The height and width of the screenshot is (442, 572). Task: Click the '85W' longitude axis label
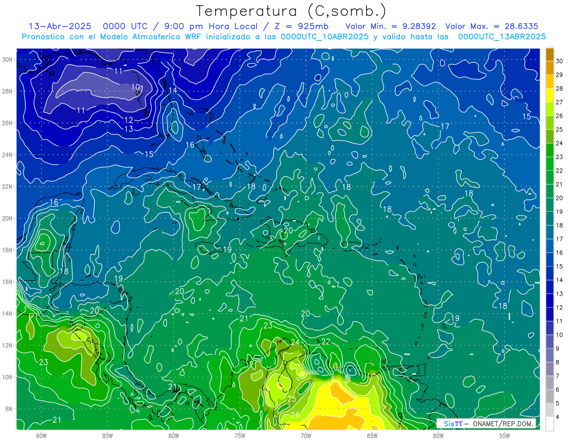tap(107, 435)
